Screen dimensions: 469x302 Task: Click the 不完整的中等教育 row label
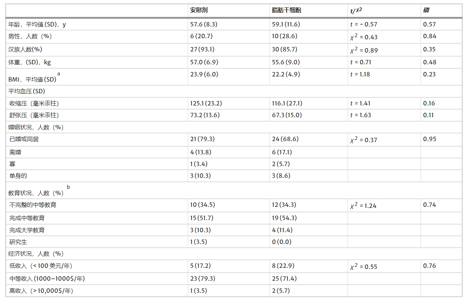(33, 205)
